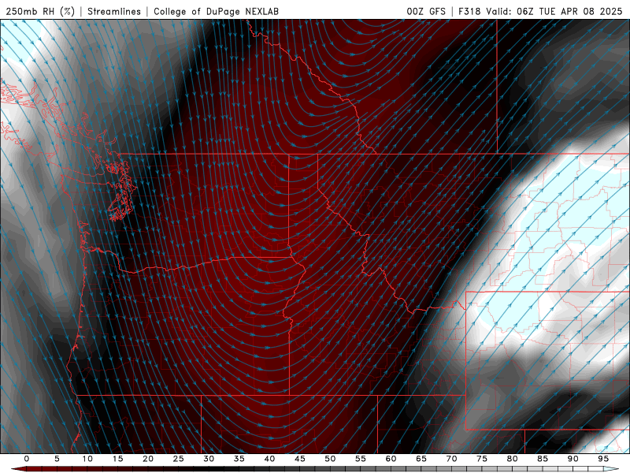Click the "75" color scale label
630x473 pixels.
(482, 459)
